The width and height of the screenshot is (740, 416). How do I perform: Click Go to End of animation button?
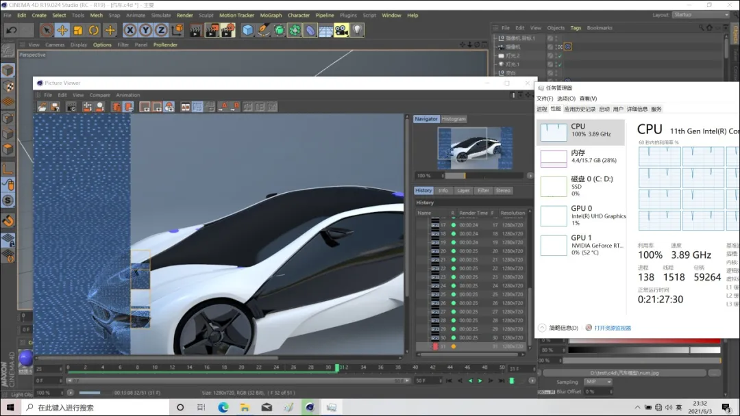(x=501, y=380)
